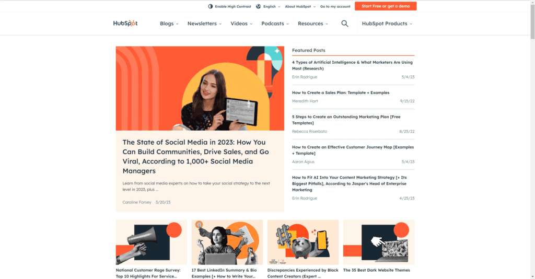Click the globe language icon
The width and height of the screenshot is (535, 279).
258,6
